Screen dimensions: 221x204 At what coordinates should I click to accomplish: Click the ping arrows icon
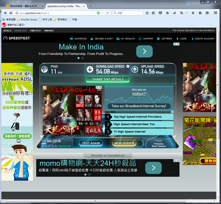(45, 69)
